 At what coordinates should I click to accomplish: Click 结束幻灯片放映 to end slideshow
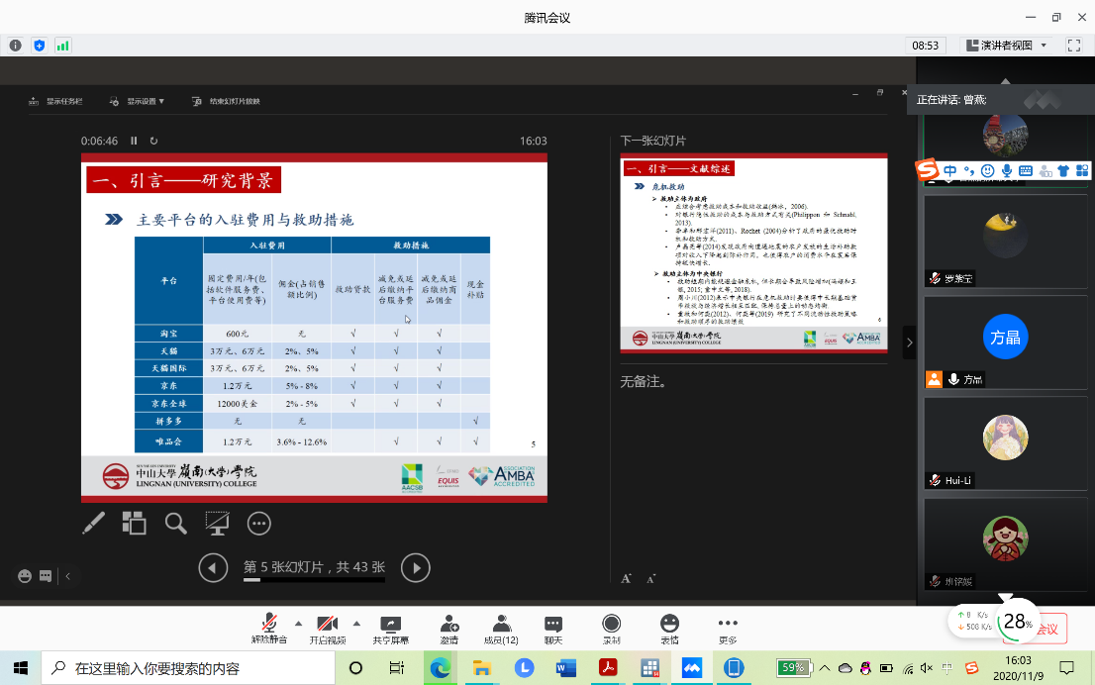coord(228,101)
